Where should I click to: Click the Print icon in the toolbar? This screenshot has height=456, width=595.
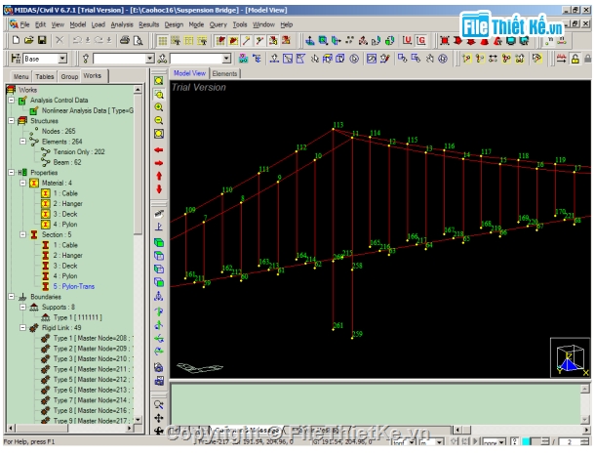pos(125,40)
